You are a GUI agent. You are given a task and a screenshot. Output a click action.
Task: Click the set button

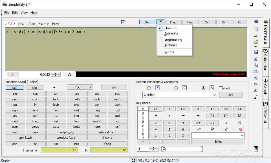click(231, 95)
